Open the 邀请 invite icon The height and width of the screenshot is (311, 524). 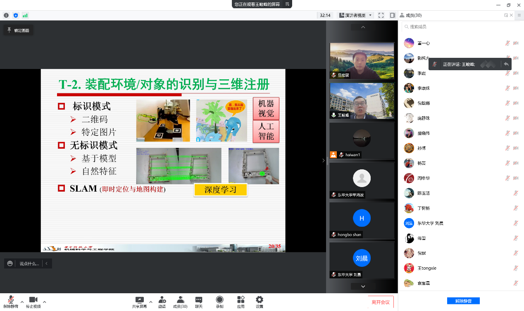162,300
